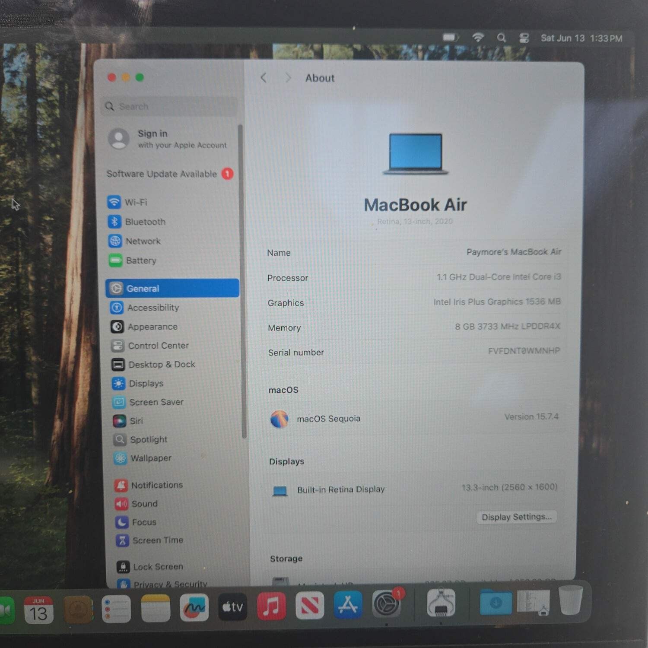Click "8 GB 3733 MHz LPDDR4X" memory value
The height and width of the screenshot is (648, 648).
[x=507, y=326]
